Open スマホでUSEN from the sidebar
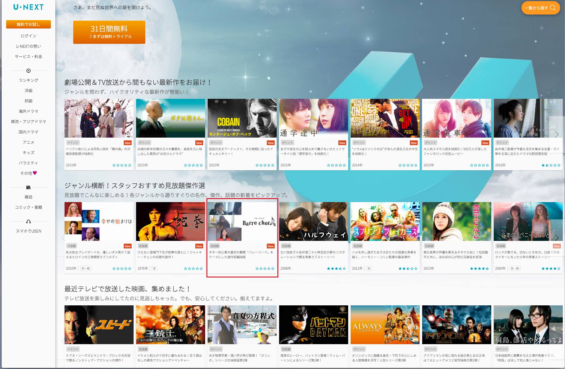The height and width of the screenshot is (369, 565). 29,231
